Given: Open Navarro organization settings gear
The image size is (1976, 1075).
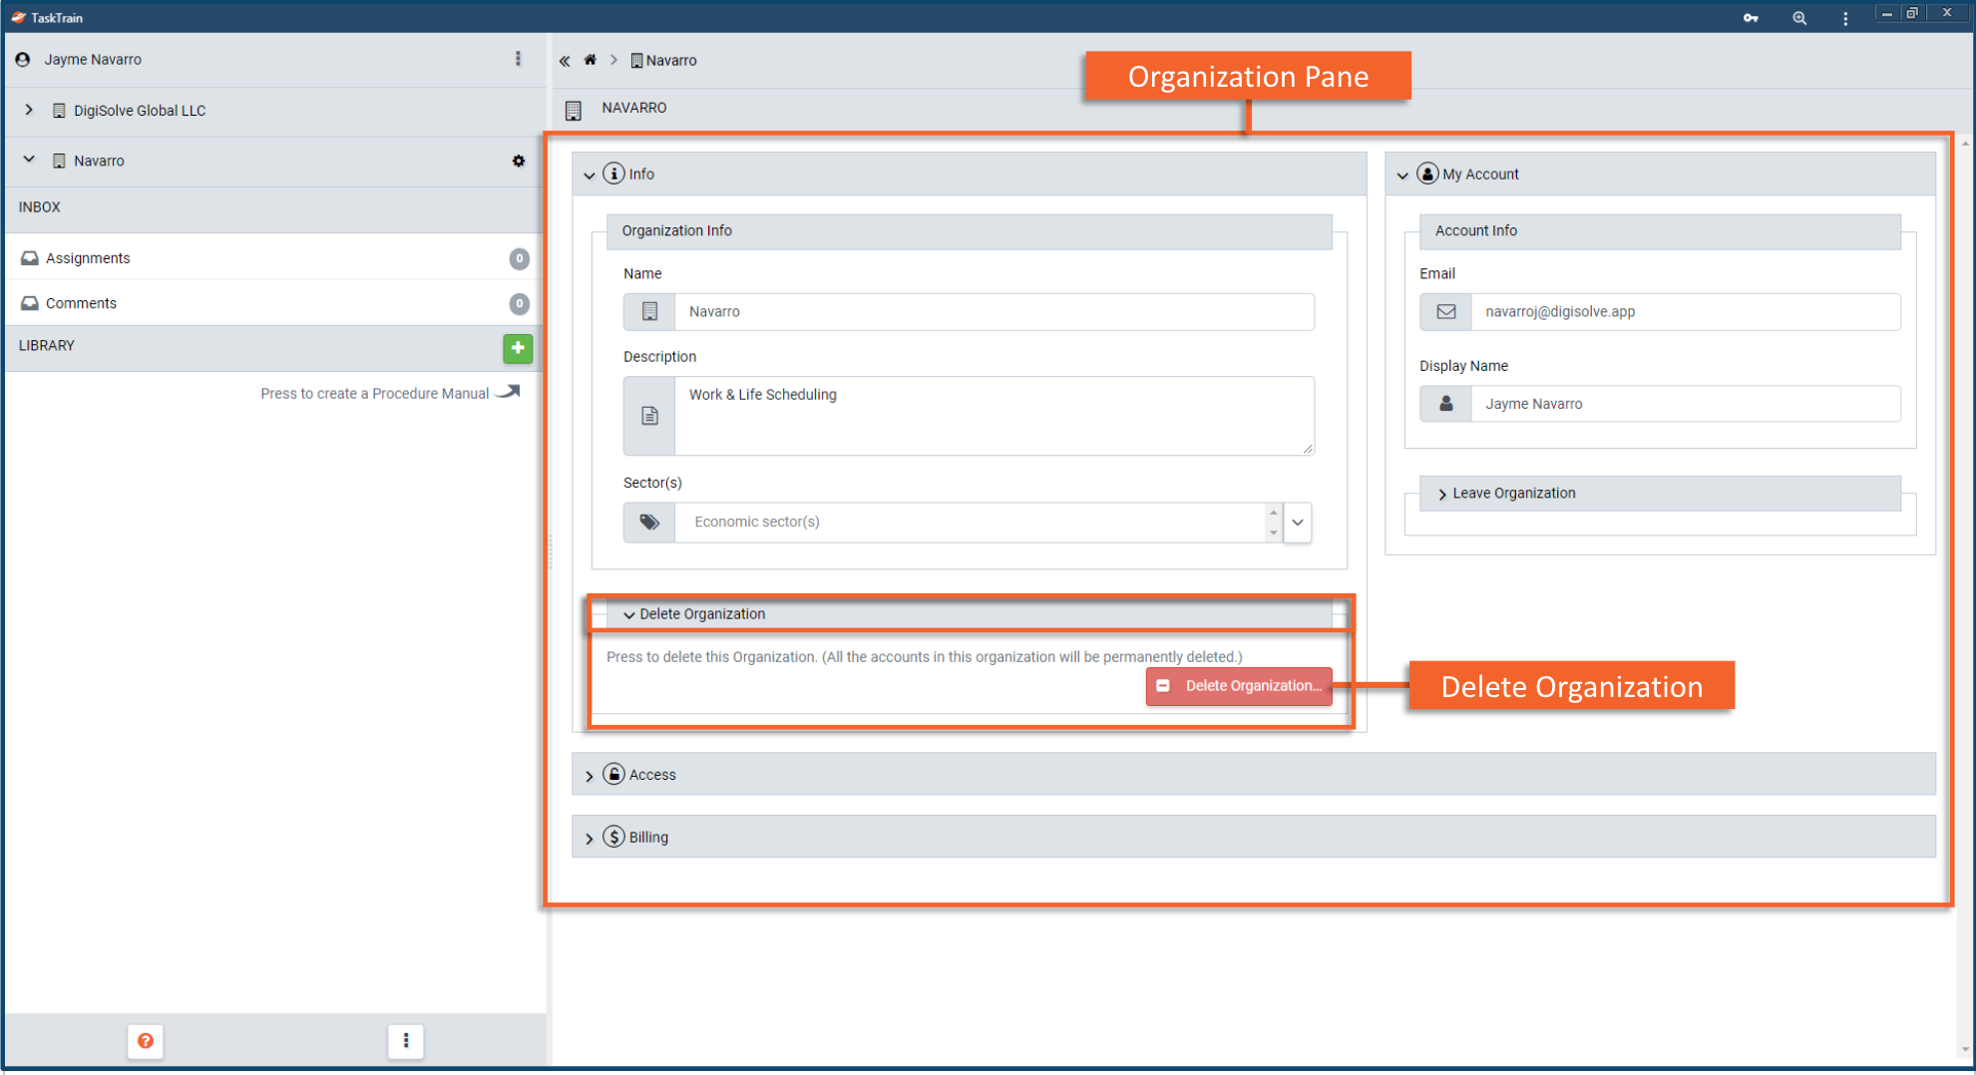Looking at the screenshot, I should [x=519, y=161].
